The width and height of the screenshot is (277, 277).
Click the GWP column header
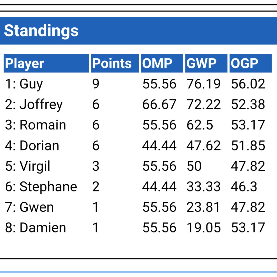tap(202, 64)
